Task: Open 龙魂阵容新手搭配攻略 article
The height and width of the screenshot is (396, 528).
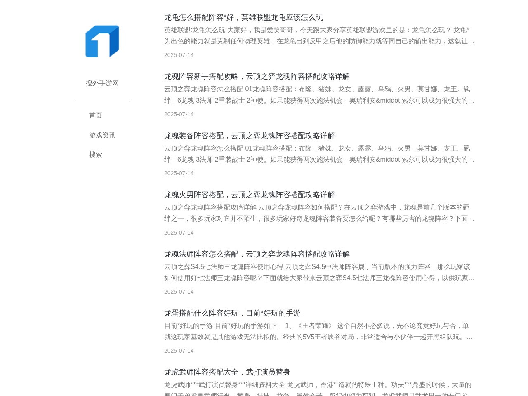Action: 257,76
